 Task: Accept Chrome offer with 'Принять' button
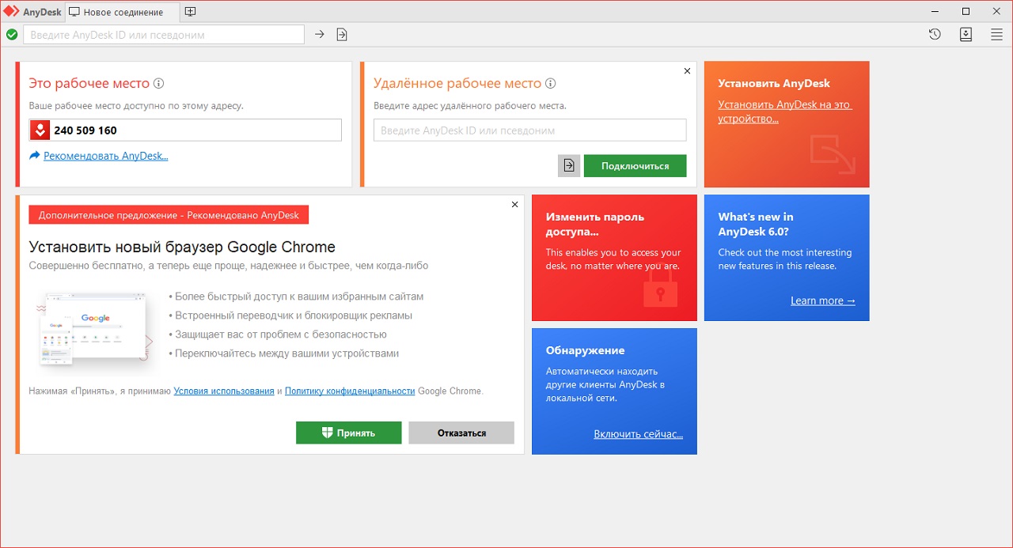point(348,433)
